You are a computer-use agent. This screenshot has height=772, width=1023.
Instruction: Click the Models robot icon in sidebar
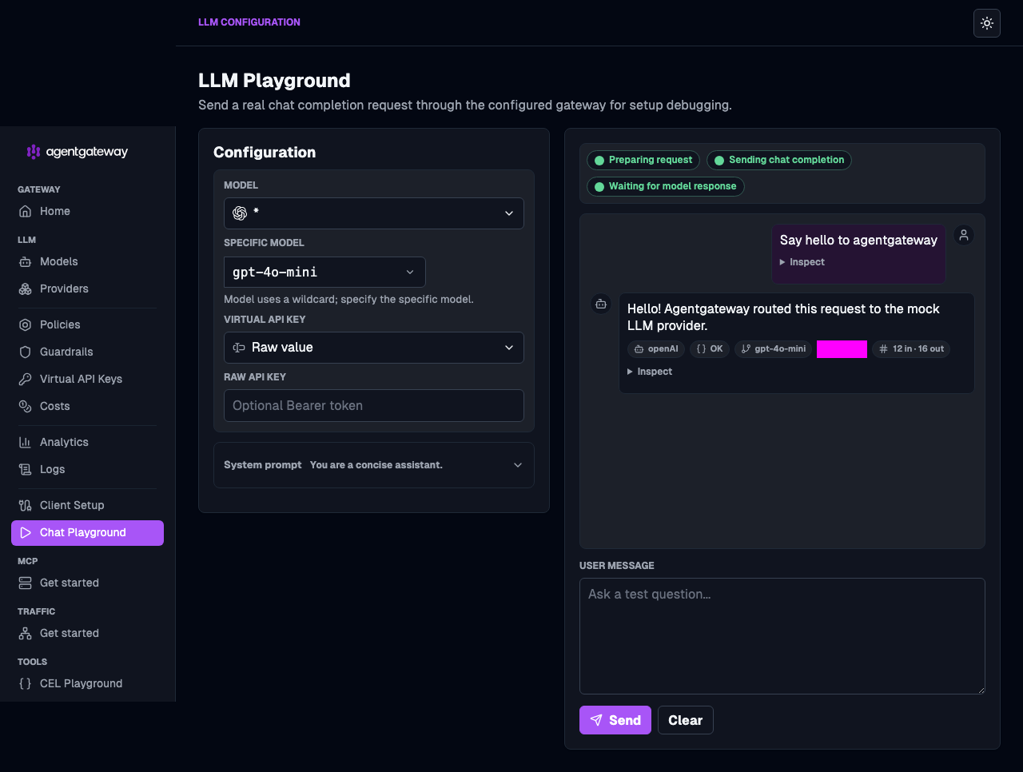[25, 261]
